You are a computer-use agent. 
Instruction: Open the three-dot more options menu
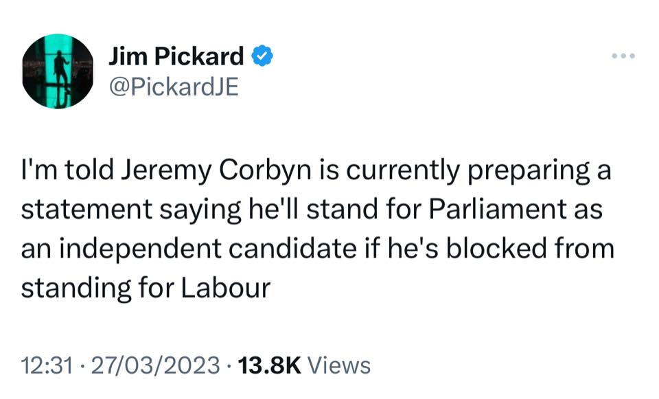click(623, 56)
